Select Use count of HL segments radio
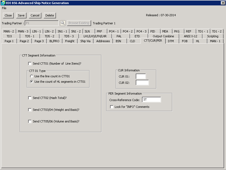Screen dimensions: 226x170 coord(32,82)
